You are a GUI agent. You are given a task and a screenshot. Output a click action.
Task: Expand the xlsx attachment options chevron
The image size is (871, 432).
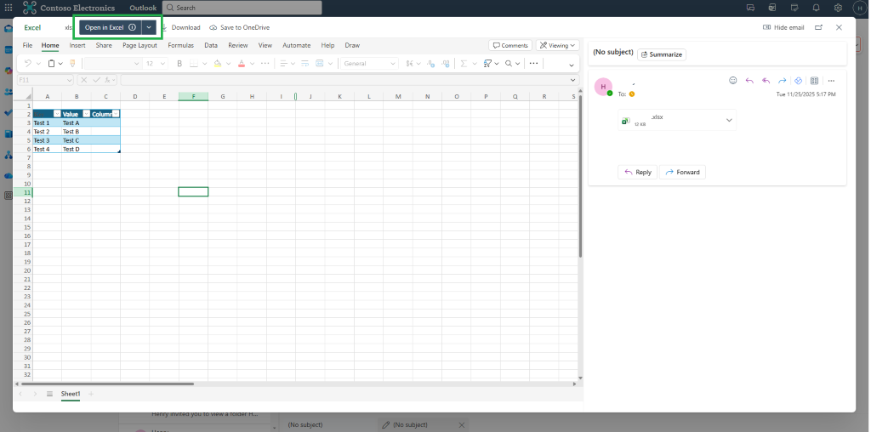pos(729,120)
